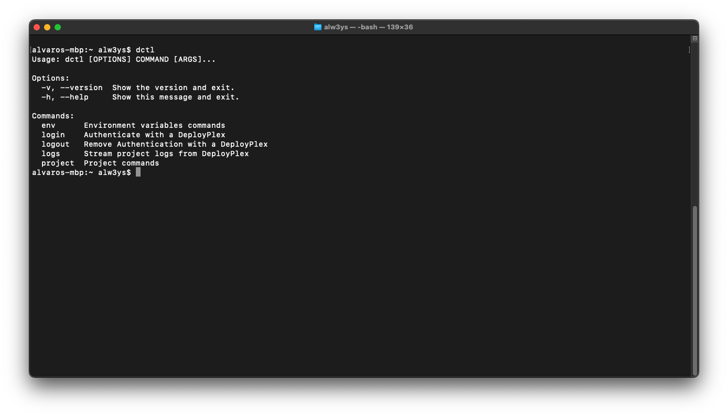
Task: Click 'Authenticate with a DeployPlex' description
Action: [155, 135]
